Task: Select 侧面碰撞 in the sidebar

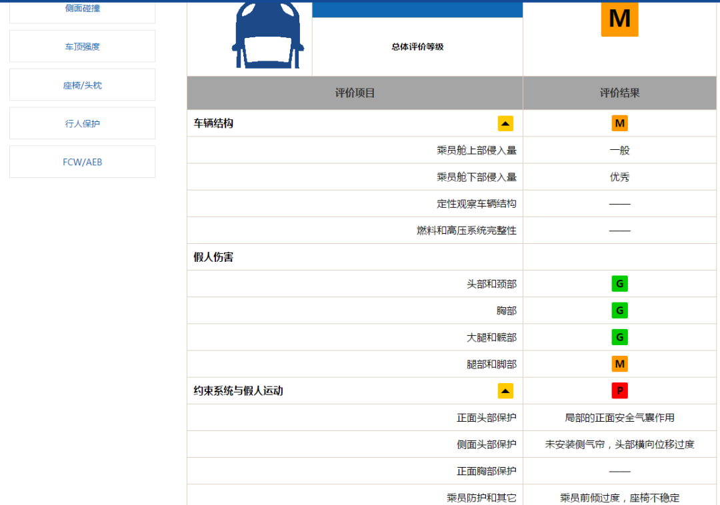Action: [81, 9]
